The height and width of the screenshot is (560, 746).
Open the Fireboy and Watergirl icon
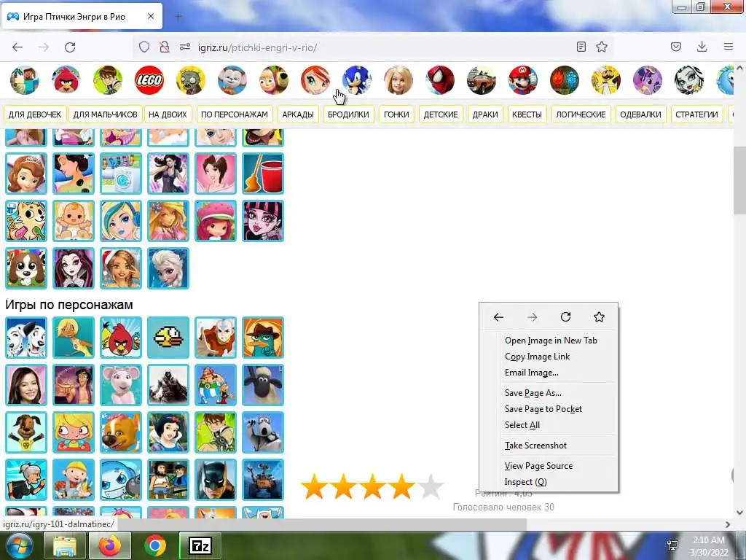click(x=565, y=80)
